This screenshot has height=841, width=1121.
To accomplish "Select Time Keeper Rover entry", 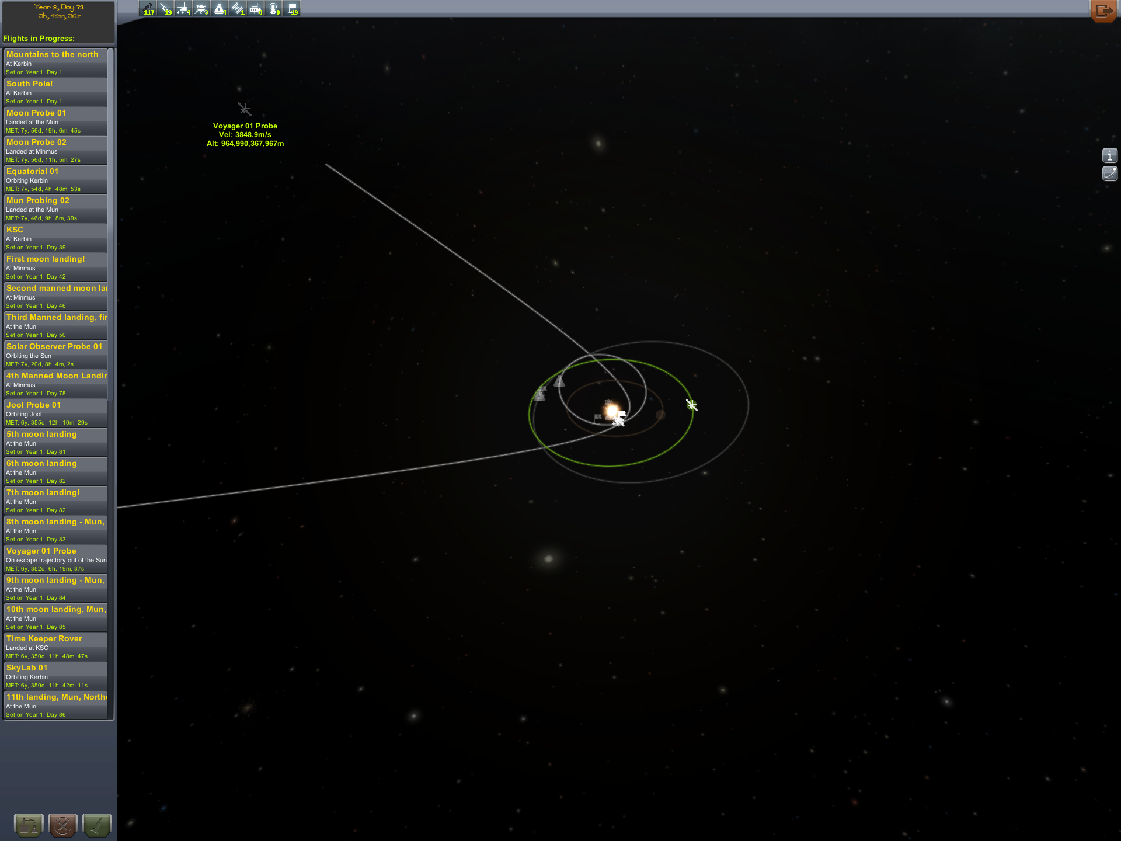I will tap(56, 647).
